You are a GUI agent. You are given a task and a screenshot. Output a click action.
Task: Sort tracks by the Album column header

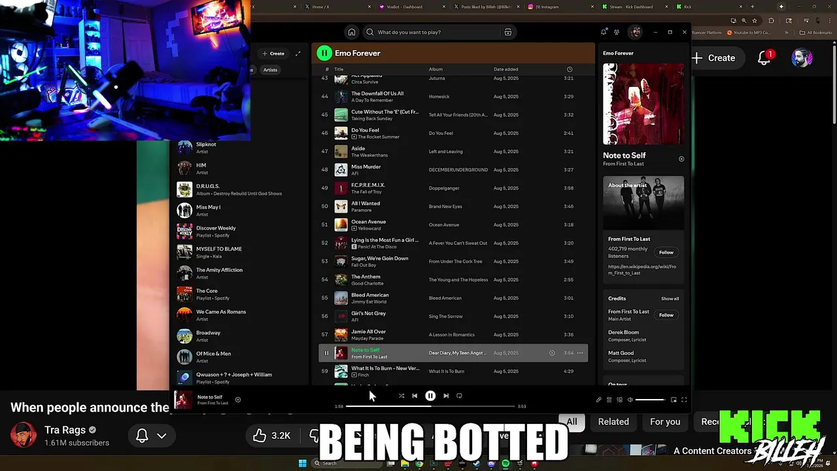[436, 69]
